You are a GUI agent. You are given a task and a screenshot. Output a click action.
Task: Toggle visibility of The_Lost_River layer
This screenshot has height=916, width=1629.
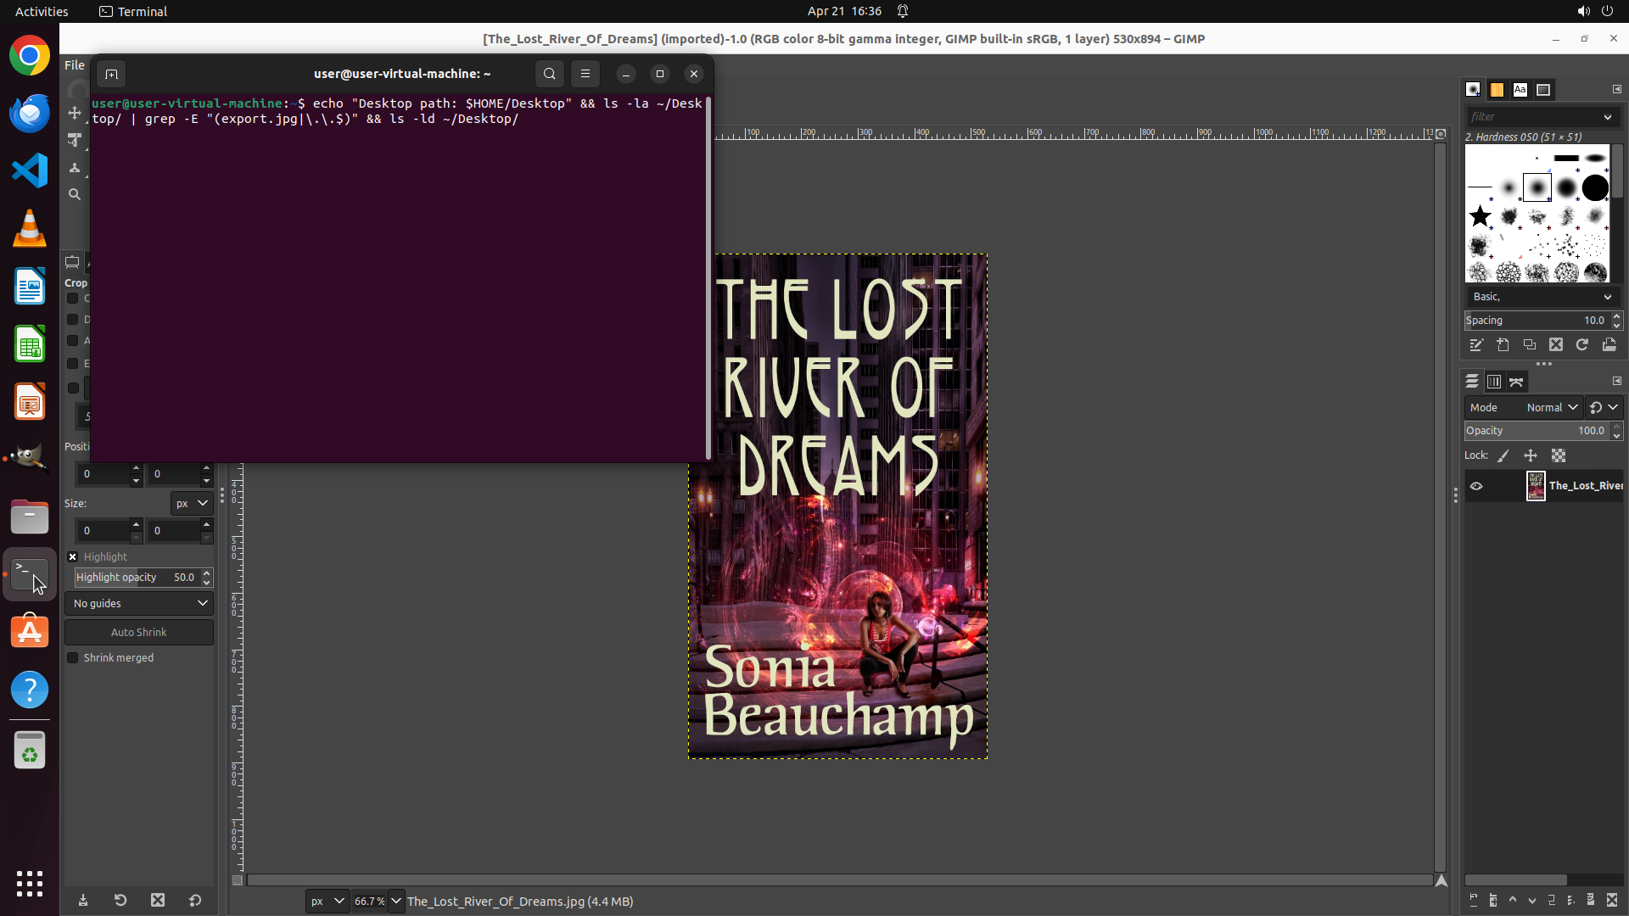pyautogui.click(x=1476, y=486)
